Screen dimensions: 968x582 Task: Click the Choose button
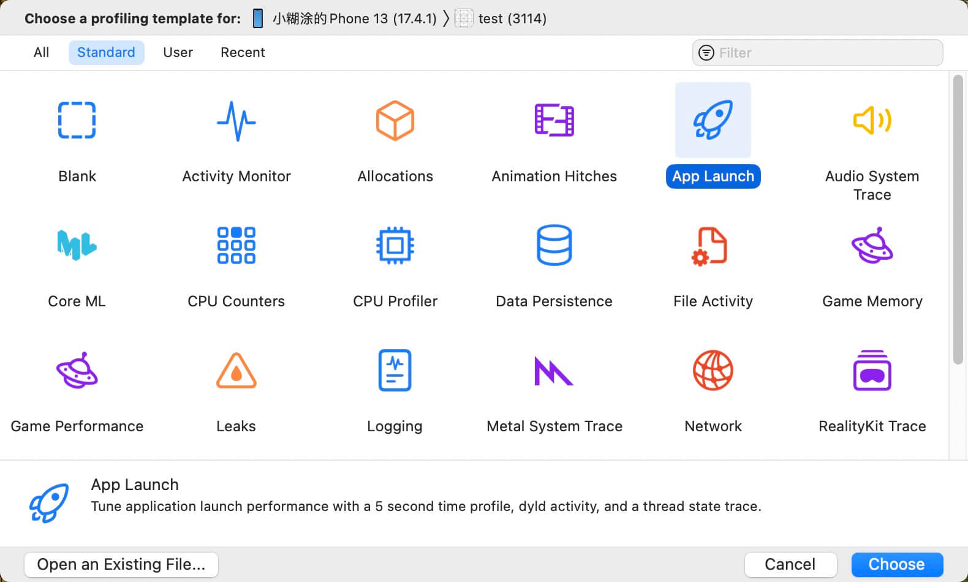click(x=897, y=564)
